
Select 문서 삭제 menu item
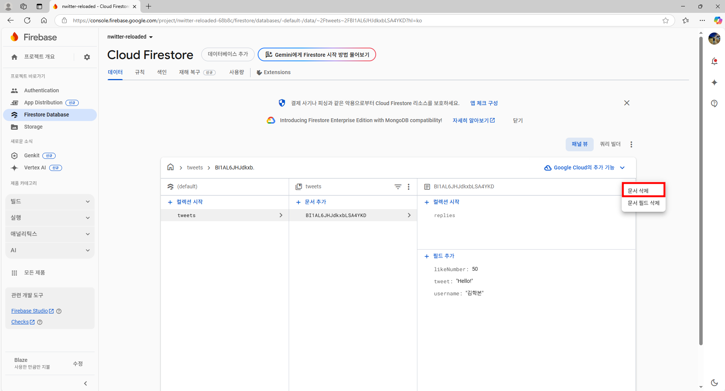643,191
